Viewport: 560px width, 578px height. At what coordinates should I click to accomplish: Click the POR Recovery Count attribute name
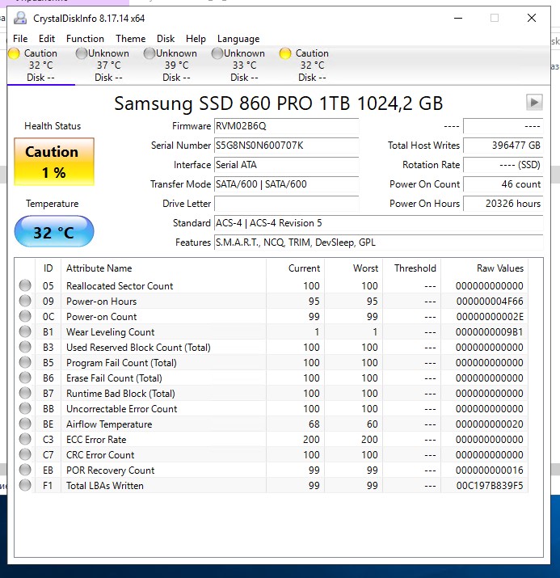point(110,470)
